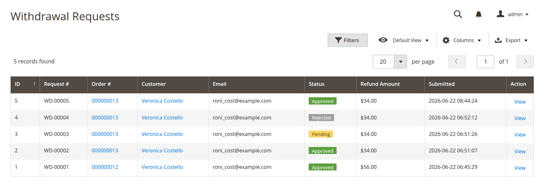Click the Default View eye icon

pyautogui.click(x=383, y=40)
